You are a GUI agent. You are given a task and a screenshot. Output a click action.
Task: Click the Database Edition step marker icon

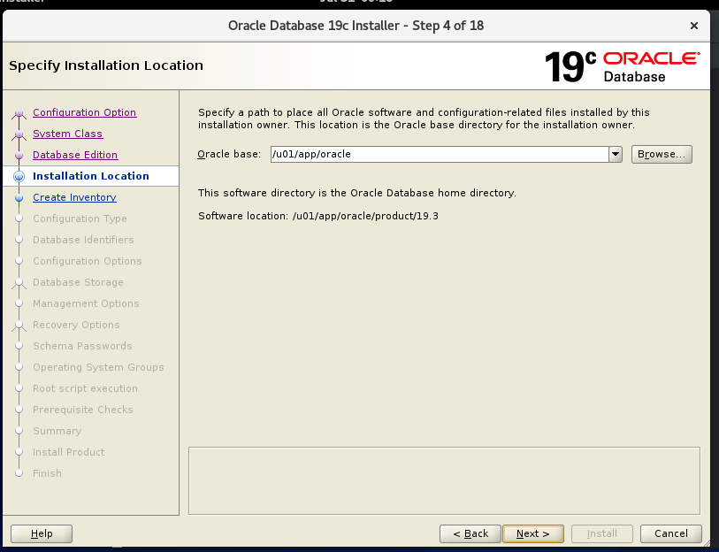pos(19,155)
